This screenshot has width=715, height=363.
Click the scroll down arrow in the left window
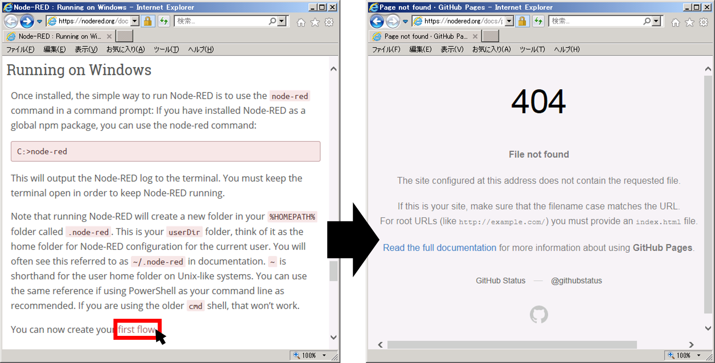click(x=333, y=337)
